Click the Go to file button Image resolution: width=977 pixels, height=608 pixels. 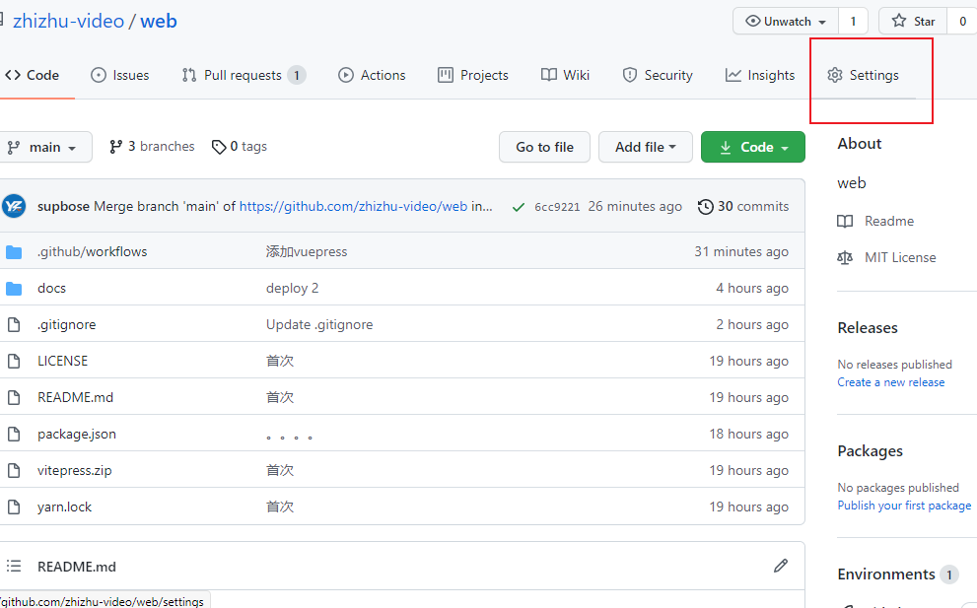coord(544,147)
